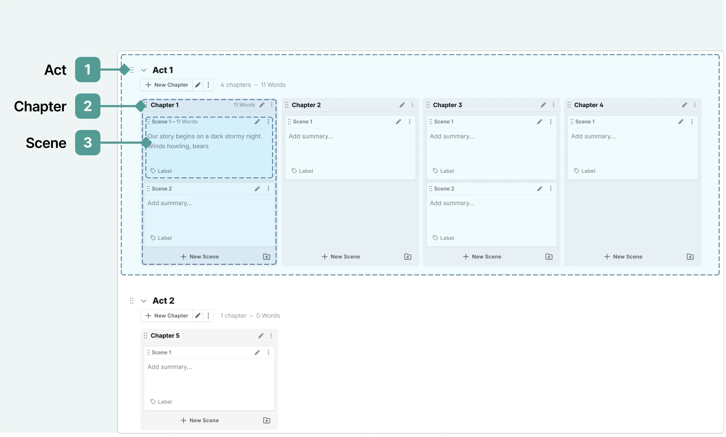Collapse the Act 1 section chevron
This screenshot has width=726, height=437.
tap(144, 70)
